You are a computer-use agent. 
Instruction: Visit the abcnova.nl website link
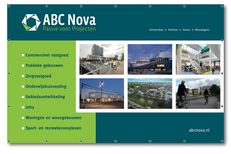tap(199, 130)
